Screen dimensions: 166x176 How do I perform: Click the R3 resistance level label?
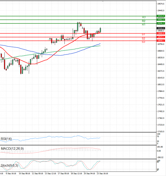144,17
